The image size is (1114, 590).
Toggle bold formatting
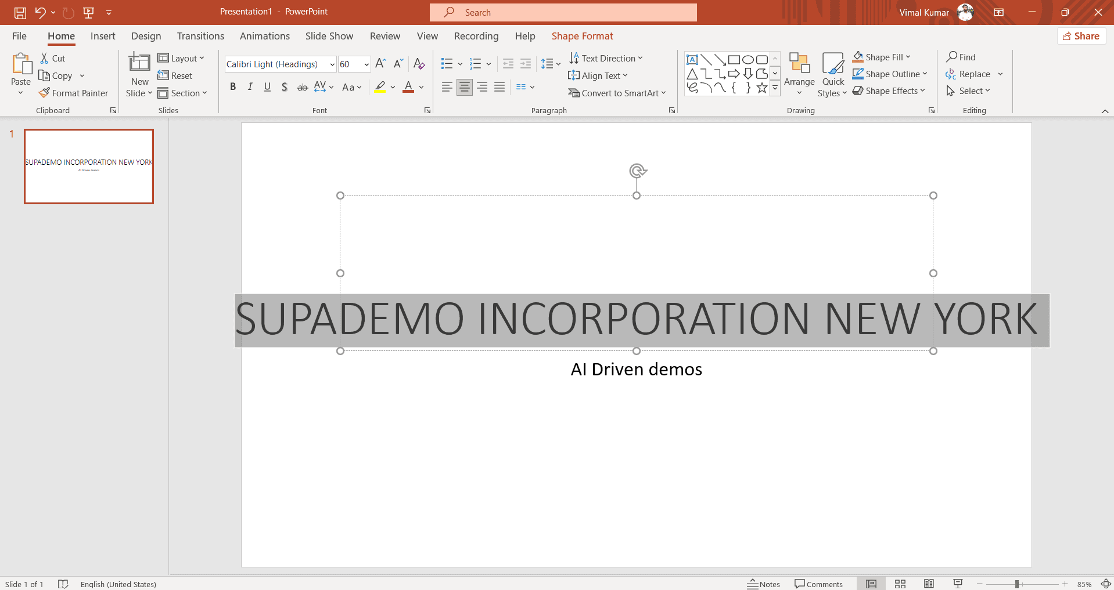point(233,86)
